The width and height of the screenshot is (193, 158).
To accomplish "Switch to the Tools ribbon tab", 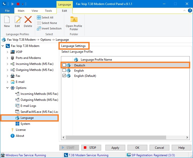I will click(48, 11).
